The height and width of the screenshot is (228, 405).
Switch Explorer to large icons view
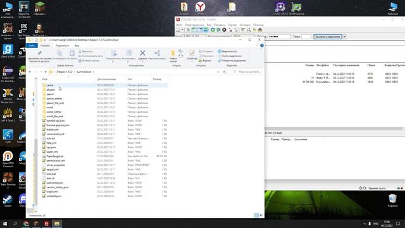click(x=261, y=215)
